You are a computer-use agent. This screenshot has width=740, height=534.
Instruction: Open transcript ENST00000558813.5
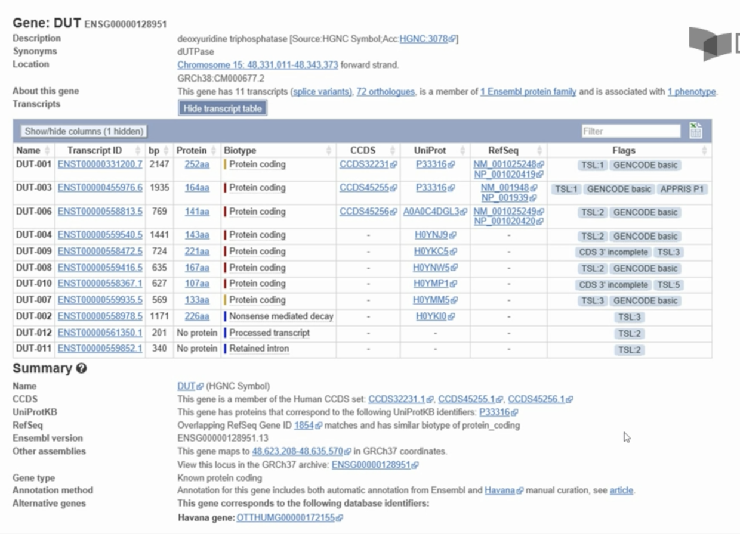[100, 212]
